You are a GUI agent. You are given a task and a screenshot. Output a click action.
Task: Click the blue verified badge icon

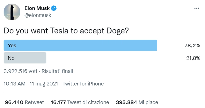[x=54, y=8]
